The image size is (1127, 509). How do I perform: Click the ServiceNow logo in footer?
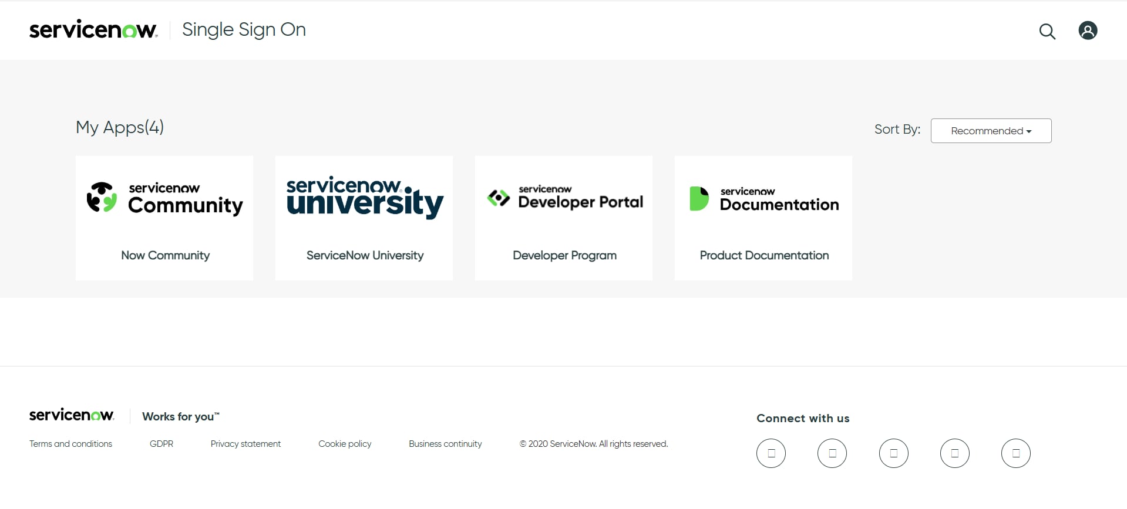(72, 415)
